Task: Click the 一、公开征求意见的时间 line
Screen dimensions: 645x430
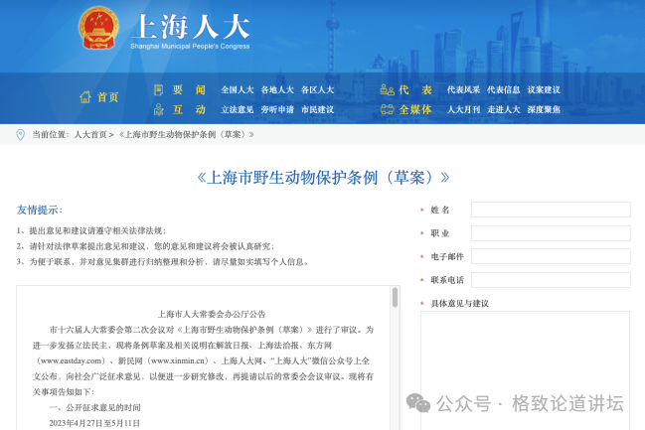Action: coord(94,407)
